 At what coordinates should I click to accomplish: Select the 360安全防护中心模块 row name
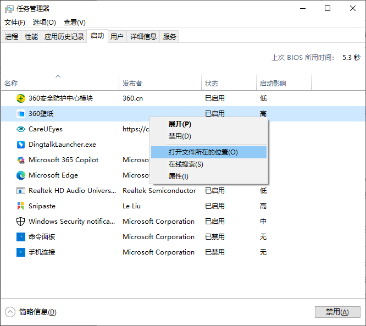coord(60,98)
